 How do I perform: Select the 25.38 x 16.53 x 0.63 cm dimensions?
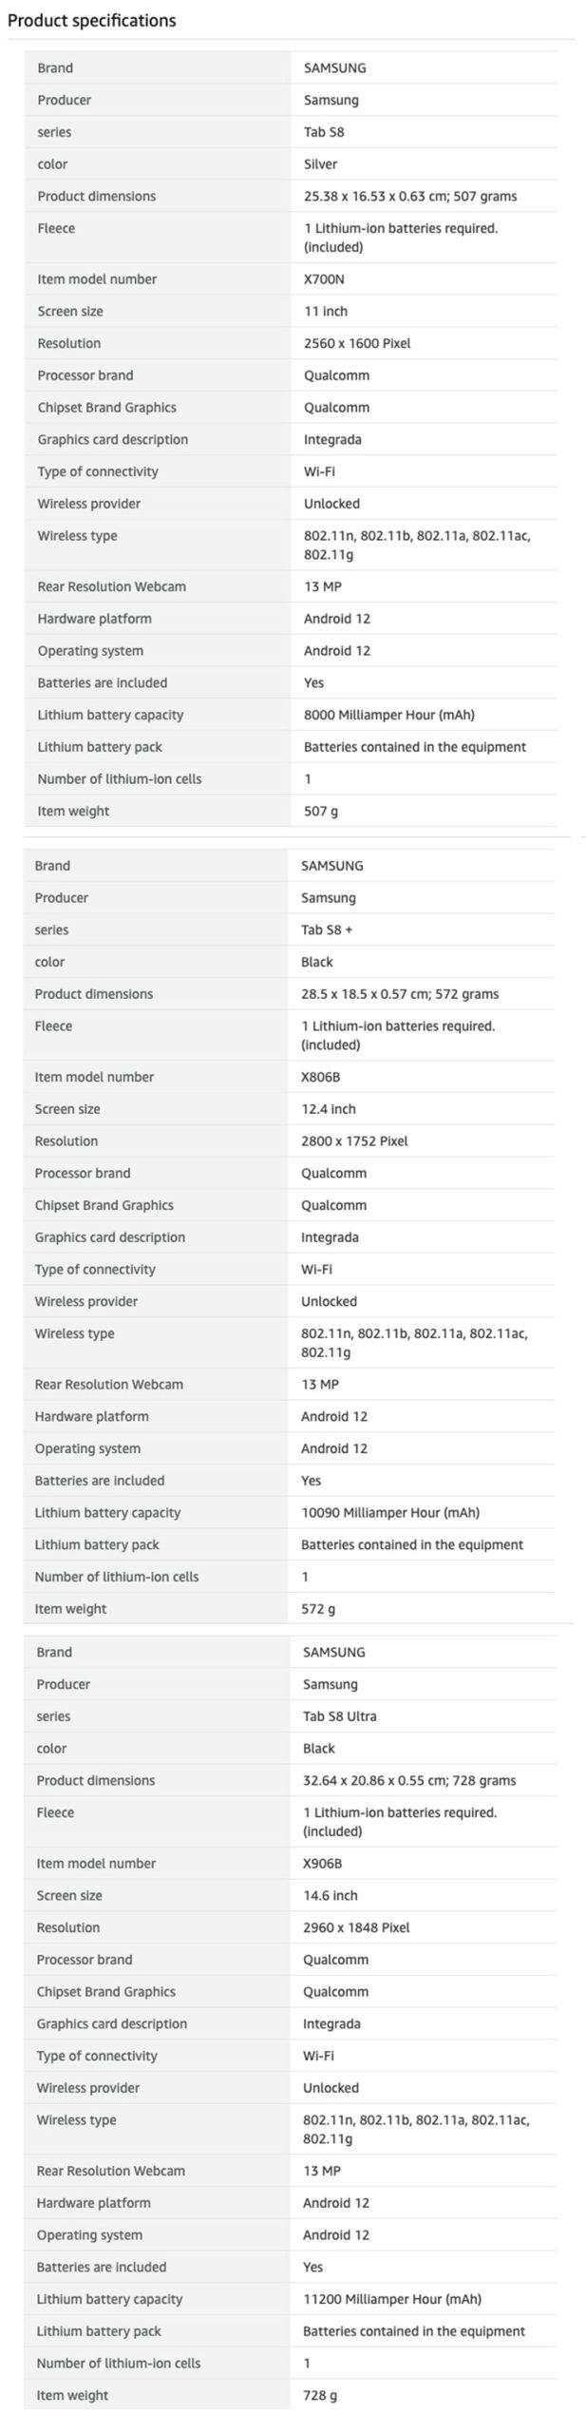(409, 197)
